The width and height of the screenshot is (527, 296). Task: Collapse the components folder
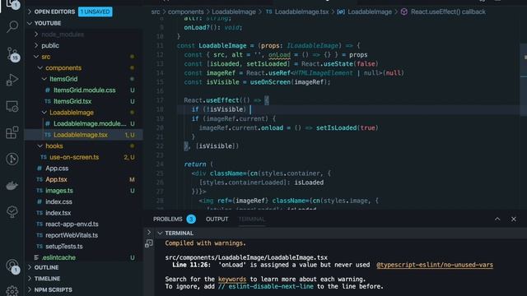40,67
